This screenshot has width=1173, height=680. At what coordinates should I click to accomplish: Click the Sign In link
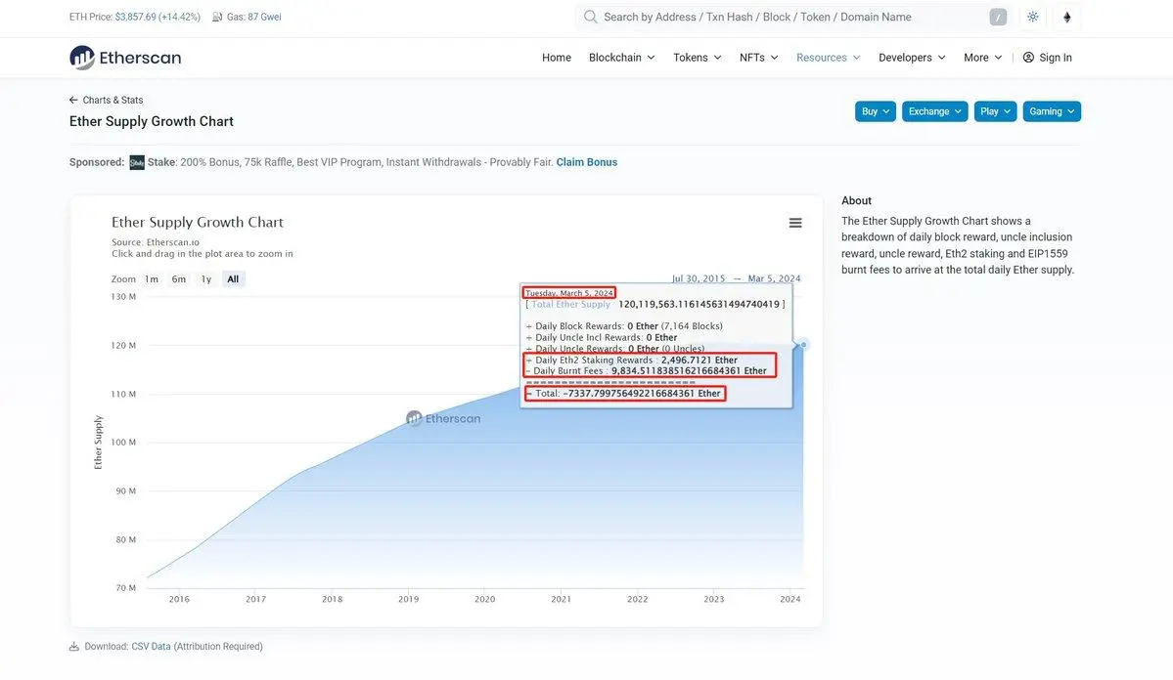[1048, 58]
